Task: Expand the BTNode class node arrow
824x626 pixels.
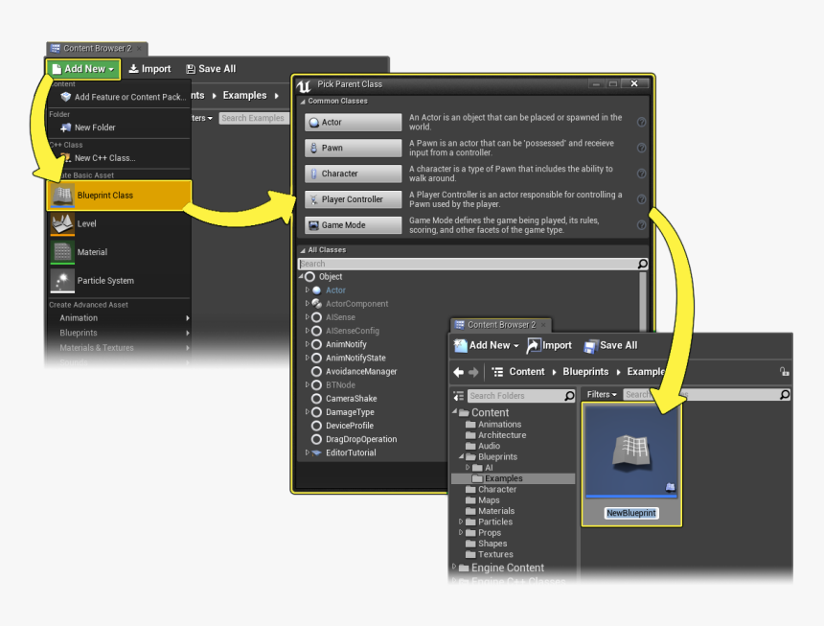Action: click(x=308, y=384)
